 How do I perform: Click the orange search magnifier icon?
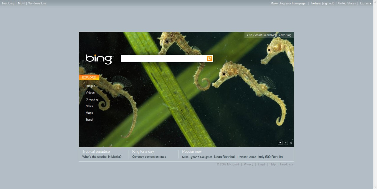pos(209,58)
